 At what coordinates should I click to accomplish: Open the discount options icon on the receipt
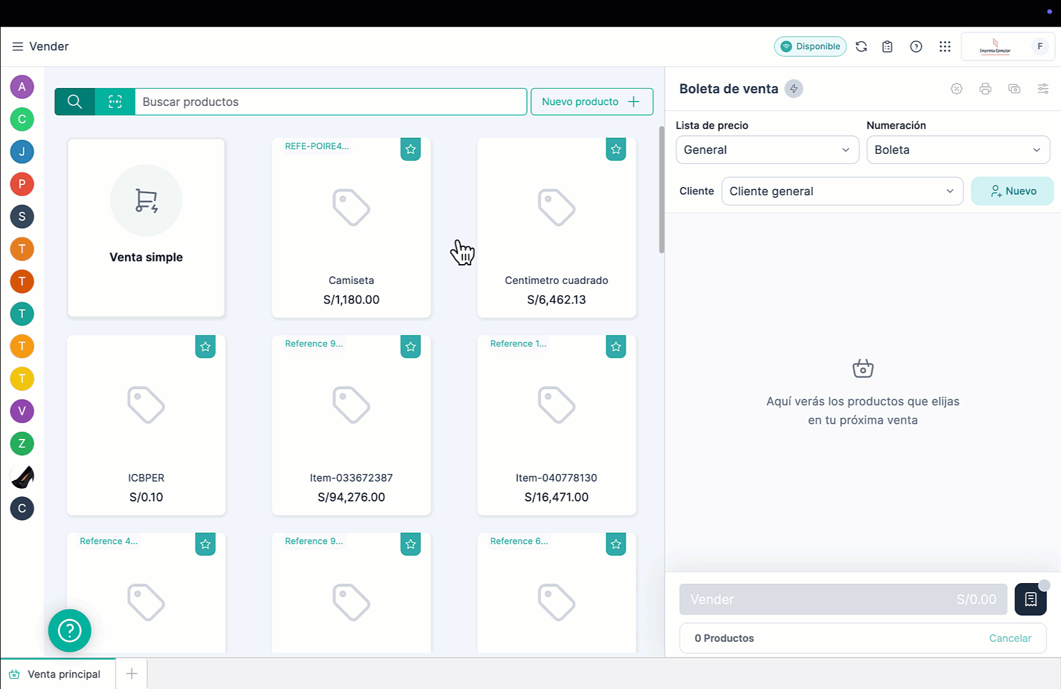coord(956,89)
